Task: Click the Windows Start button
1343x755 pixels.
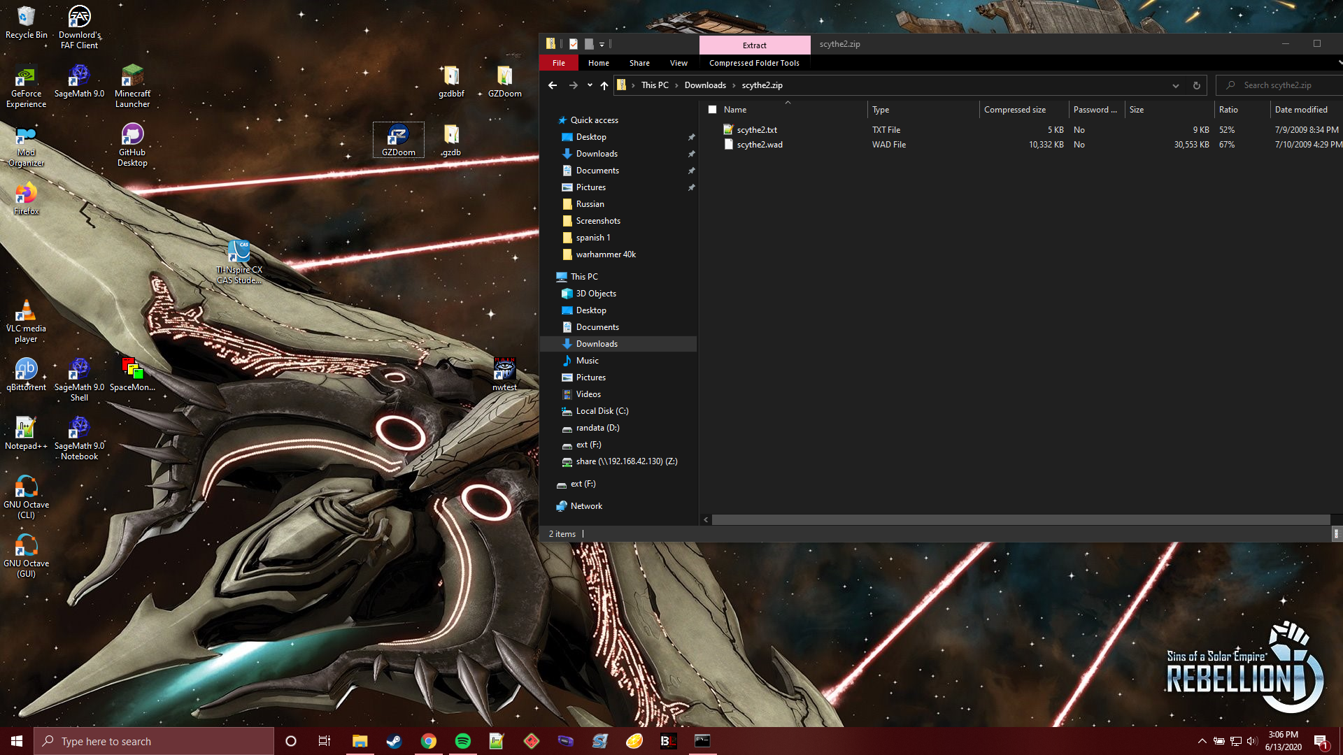Action: (x=17, y=741)
